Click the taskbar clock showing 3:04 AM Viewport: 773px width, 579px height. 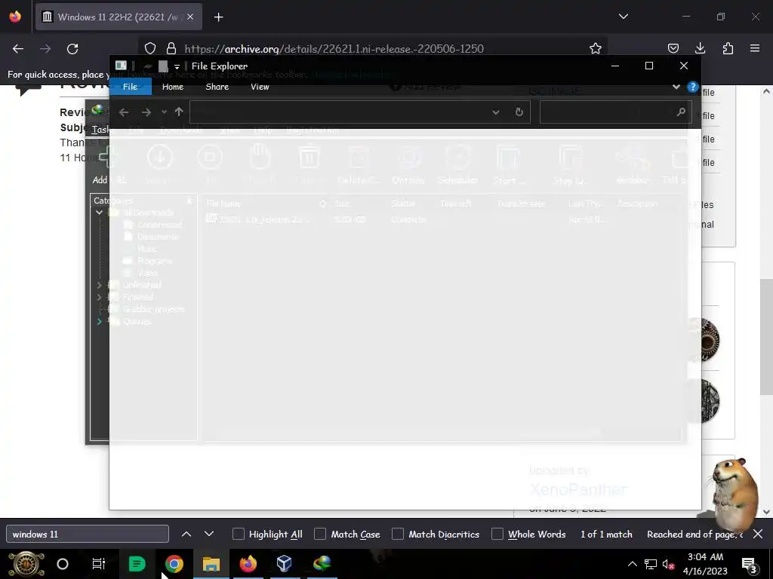(705, 564)
